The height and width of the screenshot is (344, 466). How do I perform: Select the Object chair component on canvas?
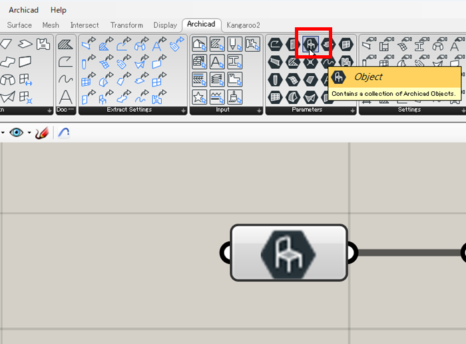[288, 253]
